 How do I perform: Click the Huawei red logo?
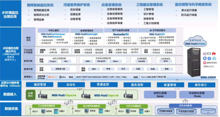coord(214,54)
